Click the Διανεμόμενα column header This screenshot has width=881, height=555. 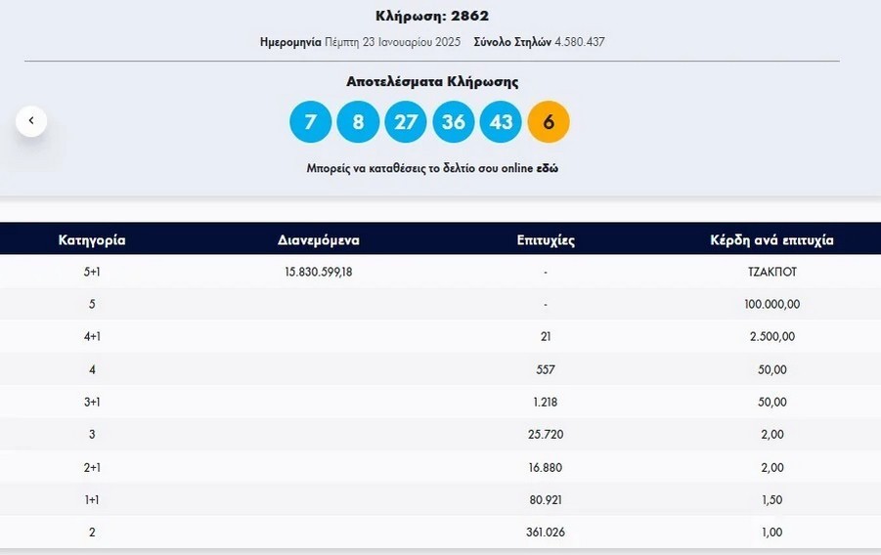tap(319, 239)
